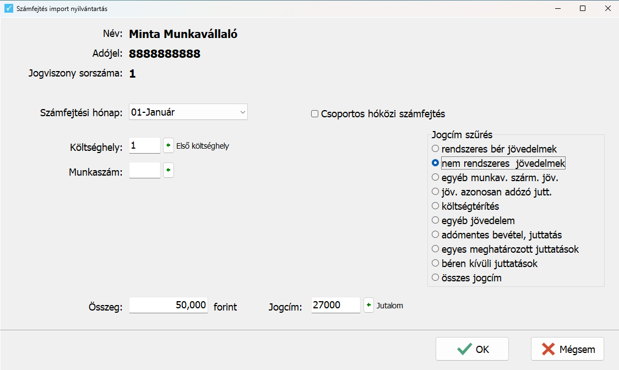Click into the Költséghely input field
Image resolution: width=619 pixels, height=370 pixels.
coord(144,145)
